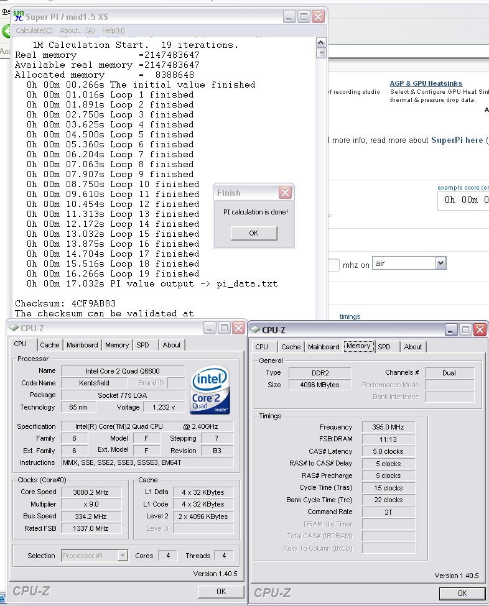The height and width of the screenshot is (606, 489).
Task: Minimize the left CPU-Z window
Action: [209, 328]
